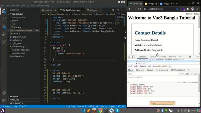This screenshot has height=113, width=201.
Task: Expand NPM SCRIPTS section
Action: 16,103
